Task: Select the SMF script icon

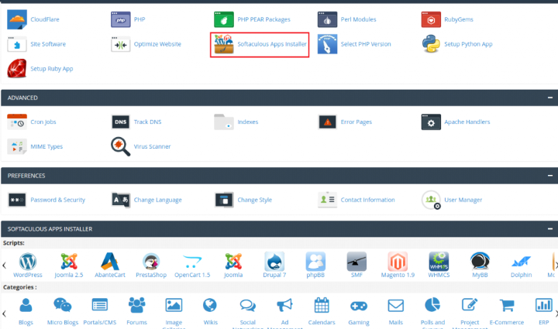Action: [356, 262]
